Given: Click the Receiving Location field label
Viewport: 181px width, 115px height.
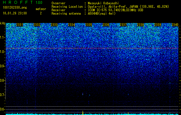Looking at the screenshot, I should pos(67,7).
